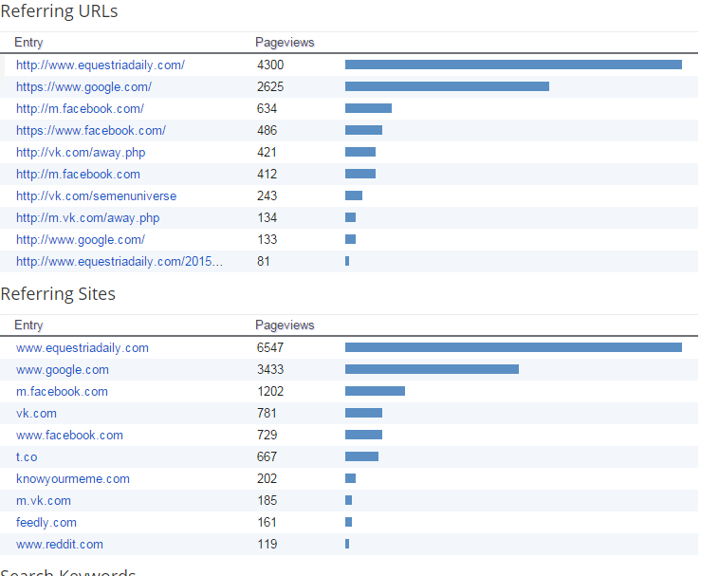The width and height of the screenshot is (719, 576).
Task: Click the 133 pageviews value
Action: pos(267,240)
